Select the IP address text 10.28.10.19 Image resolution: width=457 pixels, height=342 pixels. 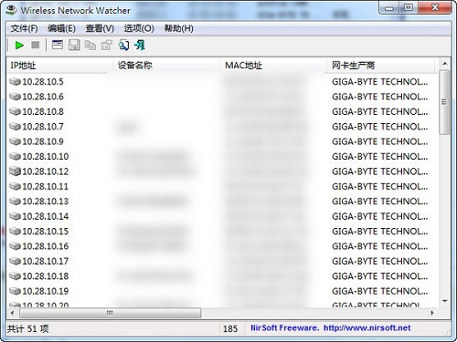[x=46, y=291]
